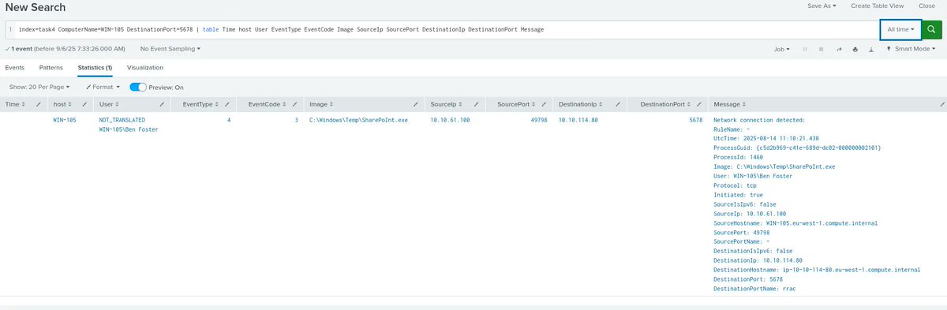Sort by the EventCode column header

point(267,104)
